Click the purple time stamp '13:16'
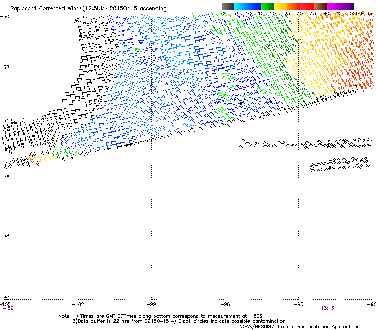 tap(327, 308)
